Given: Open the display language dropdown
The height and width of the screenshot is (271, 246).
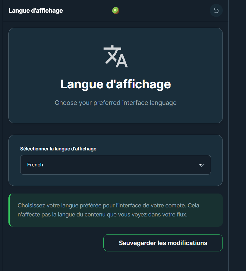Looking at the screenshot, I should [115, 165].
